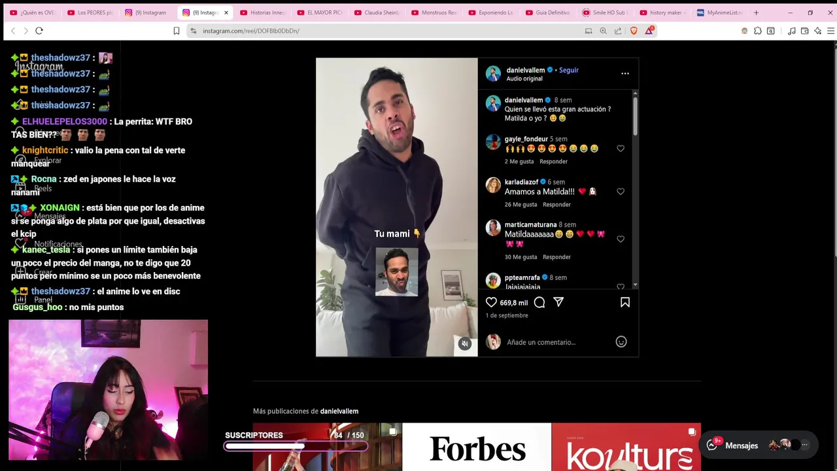Switch to the MyAnimeList tab
The image size is (837, 471).
coord(719,12)
